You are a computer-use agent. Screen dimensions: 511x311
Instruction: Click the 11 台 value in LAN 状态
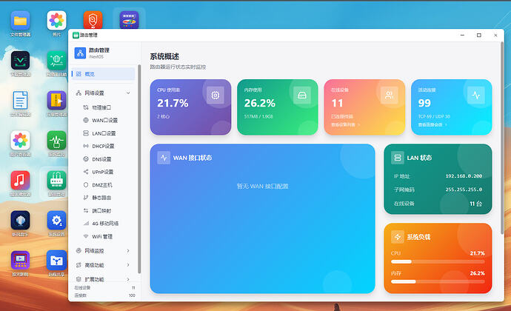(x=475, y=204)
